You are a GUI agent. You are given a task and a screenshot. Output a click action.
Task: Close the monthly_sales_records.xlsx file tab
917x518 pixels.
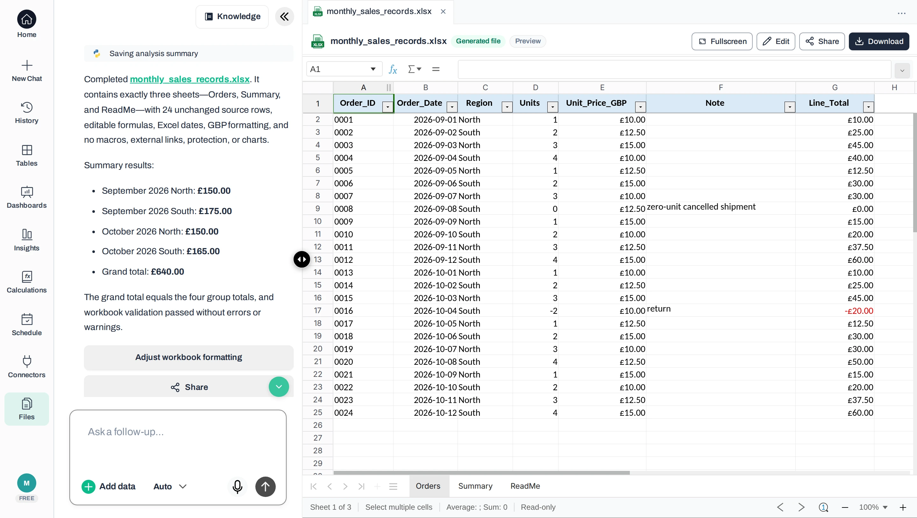[443, 11]
